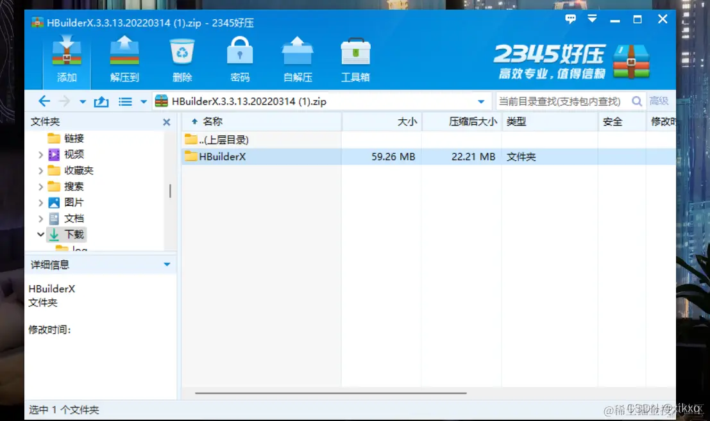This screenshot has height=421, width=710.
Task: Go forward with the right arrow
Action: pos(64,101)
